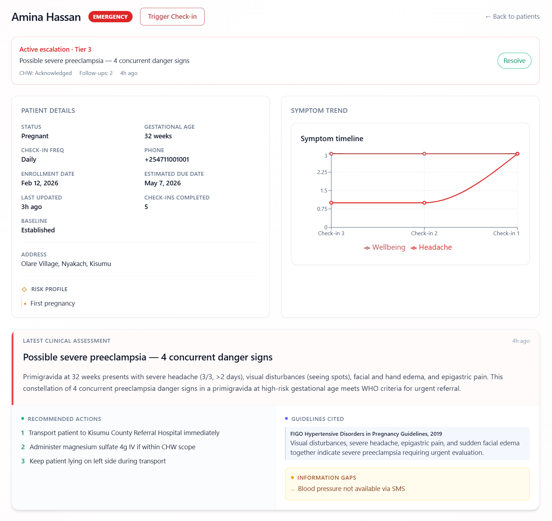This screenshot has width=552, height=521.
Task: Go back to patients list
Action: coord(512,17)
